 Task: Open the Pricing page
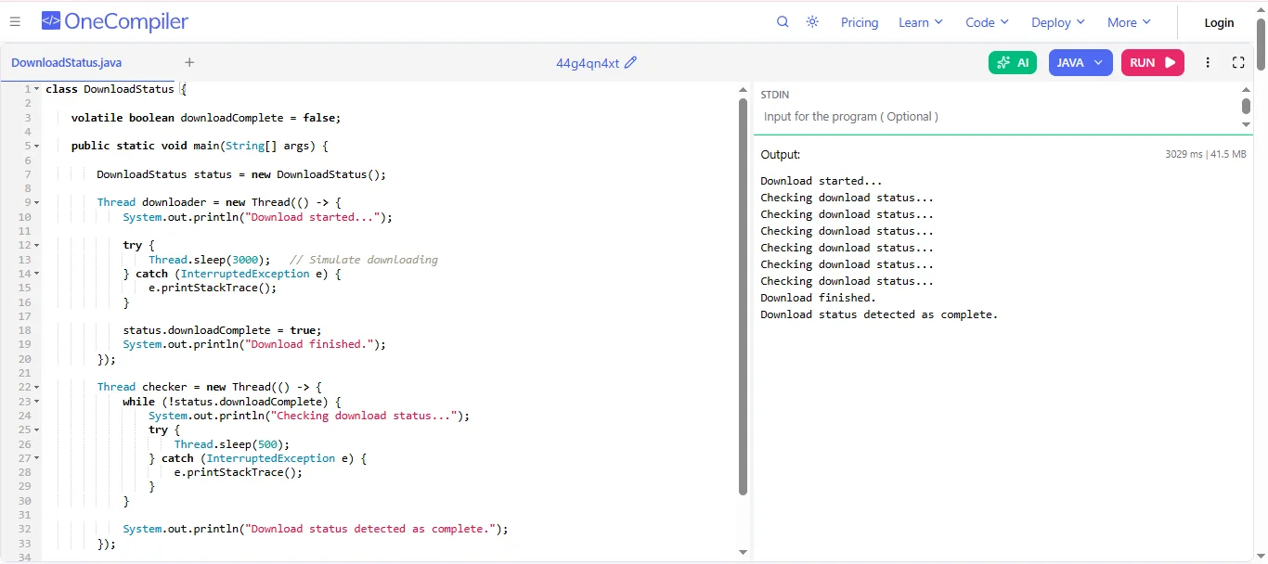(860, 22)
